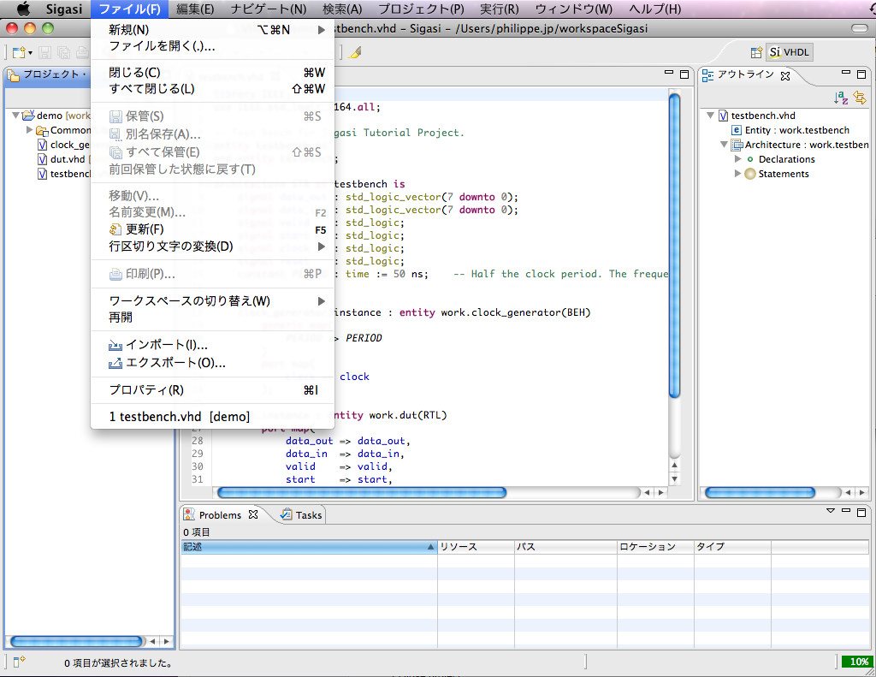Maximize the outline panel
The width and height of the screenshot is (876, 677).
coord(861,74)
